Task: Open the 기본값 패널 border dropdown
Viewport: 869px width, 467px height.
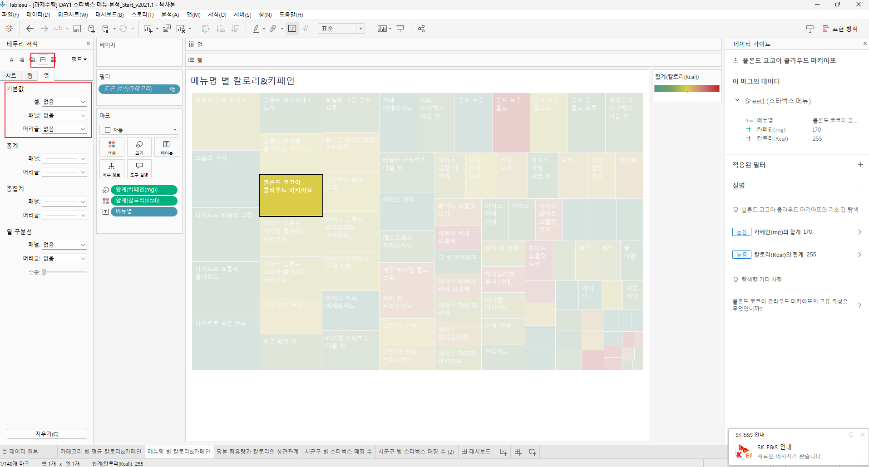Action: (64, 116)
